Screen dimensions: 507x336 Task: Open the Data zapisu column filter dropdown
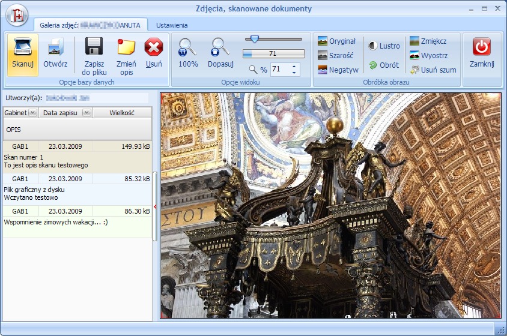[x=87, y=113]
